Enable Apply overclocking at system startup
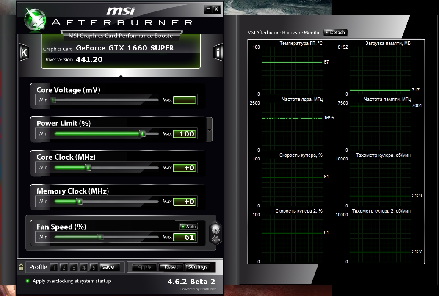This screenshot has height=296, width=439. [x=28, y=281]
